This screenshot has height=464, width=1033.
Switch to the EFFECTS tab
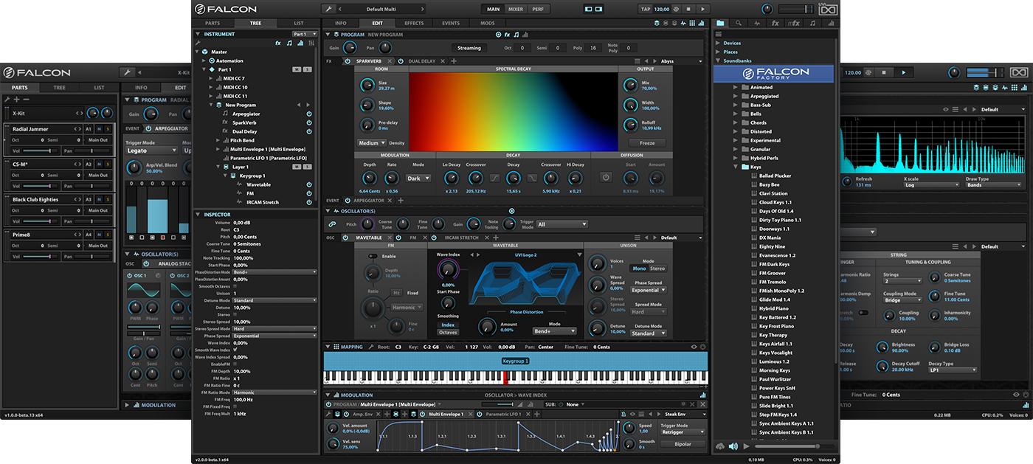point(414,23)
